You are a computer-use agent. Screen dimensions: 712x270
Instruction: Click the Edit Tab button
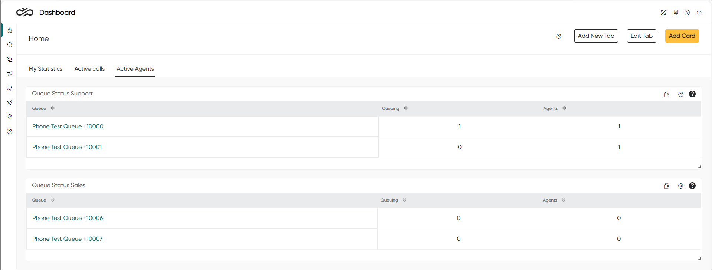642,36
